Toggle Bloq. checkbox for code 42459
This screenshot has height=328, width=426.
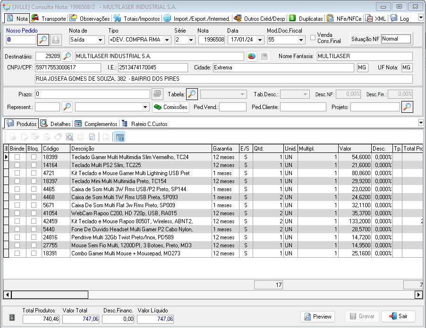(x=34, y=221)
